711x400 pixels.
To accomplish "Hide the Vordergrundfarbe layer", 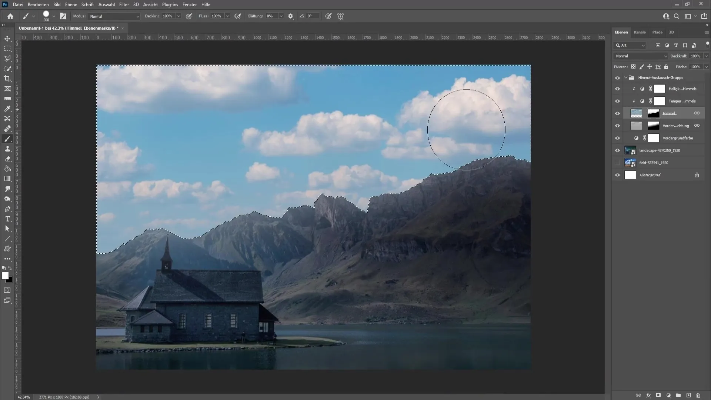I will pyautogui.click(x=617, y=138).
